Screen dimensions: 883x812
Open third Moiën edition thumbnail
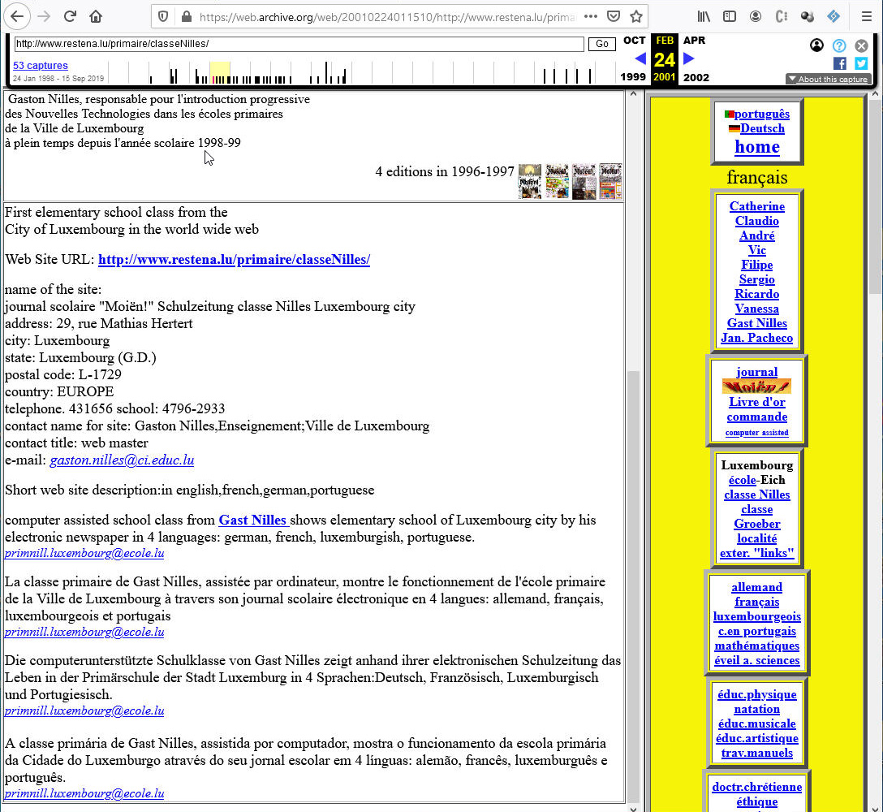[x=584, y=181]
